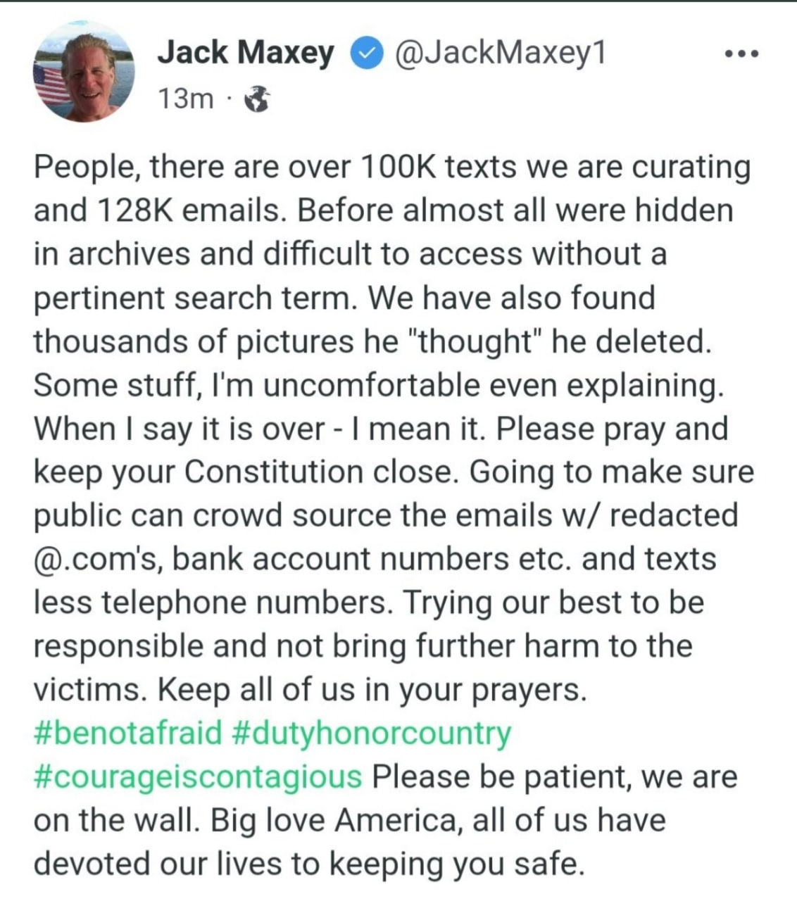Open the #benotafraid hashtag
Viewport: 797px width, 901px height.
pyautogui.click(x=127, y=733)
